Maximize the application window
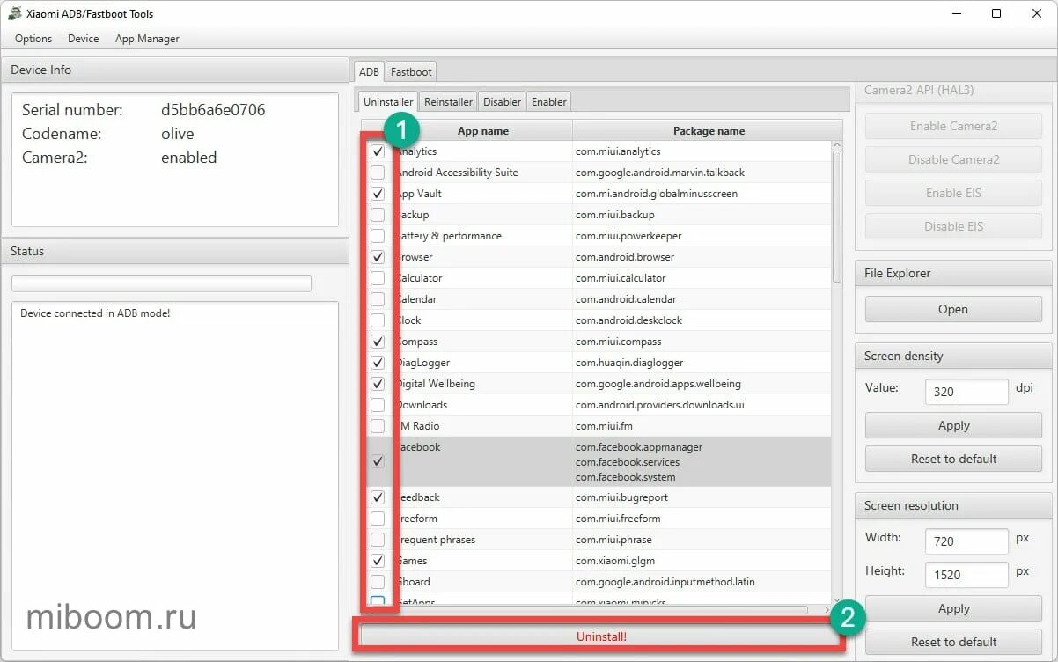1058x662 pixels. (x=996, y=13)
